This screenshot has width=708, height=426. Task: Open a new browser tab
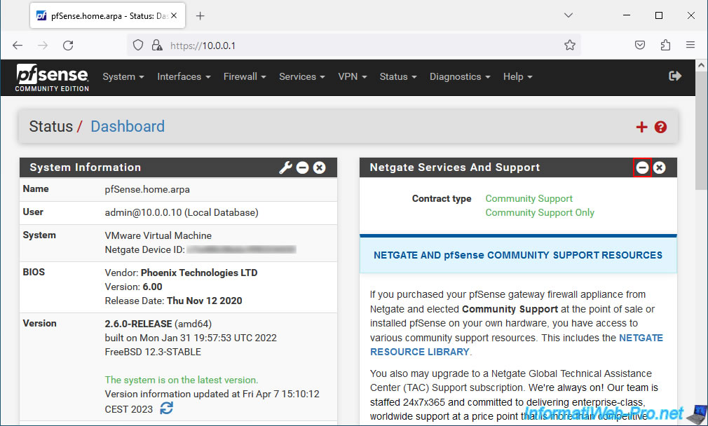coord(200,16)
